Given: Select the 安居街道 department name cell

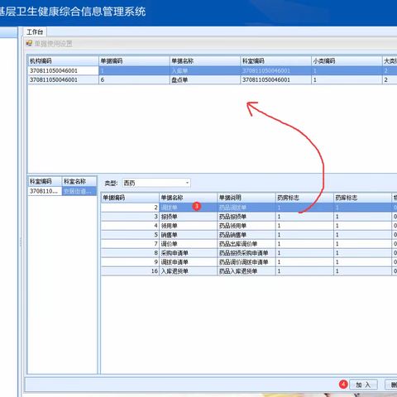Looking at the screenshot, I should 79,191.
